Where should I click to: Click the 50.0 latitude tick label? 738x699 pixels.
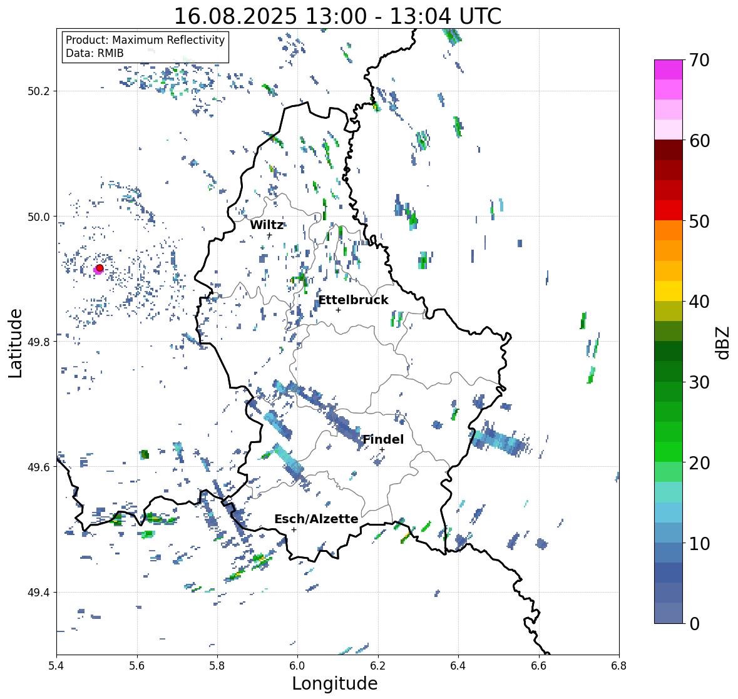(x=39, y=217)
